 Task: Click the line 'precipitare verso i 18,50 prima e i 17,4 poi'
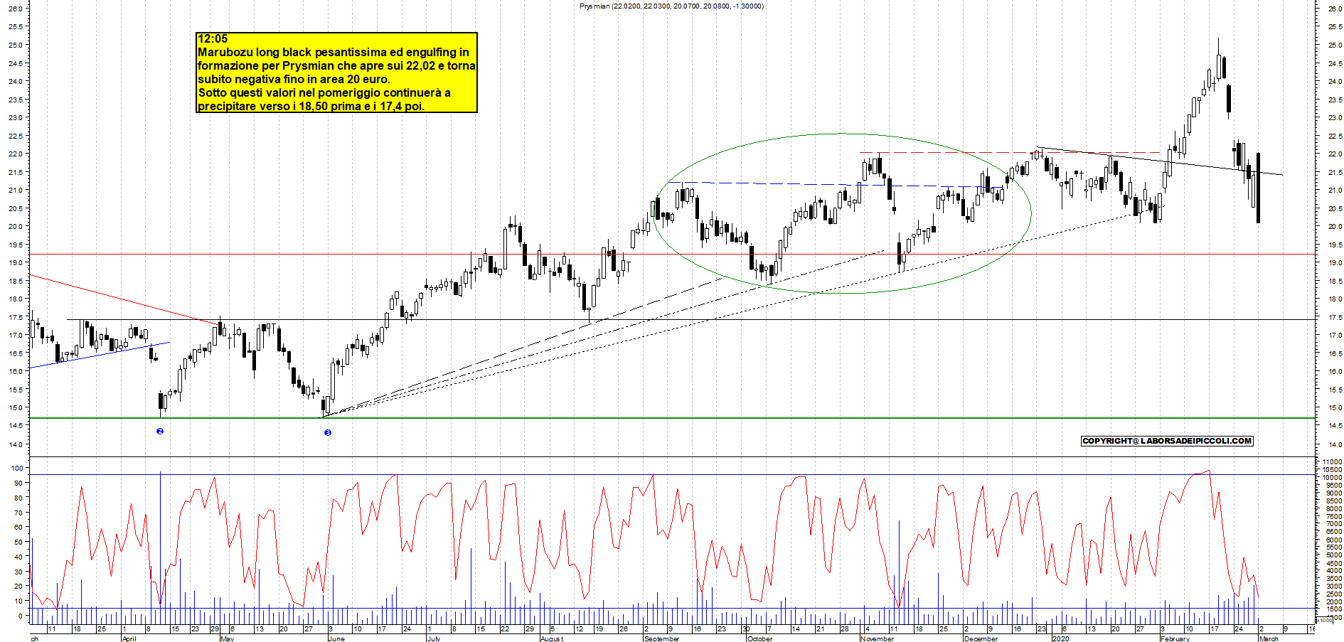pyautogui.click(x=311, y=106)
